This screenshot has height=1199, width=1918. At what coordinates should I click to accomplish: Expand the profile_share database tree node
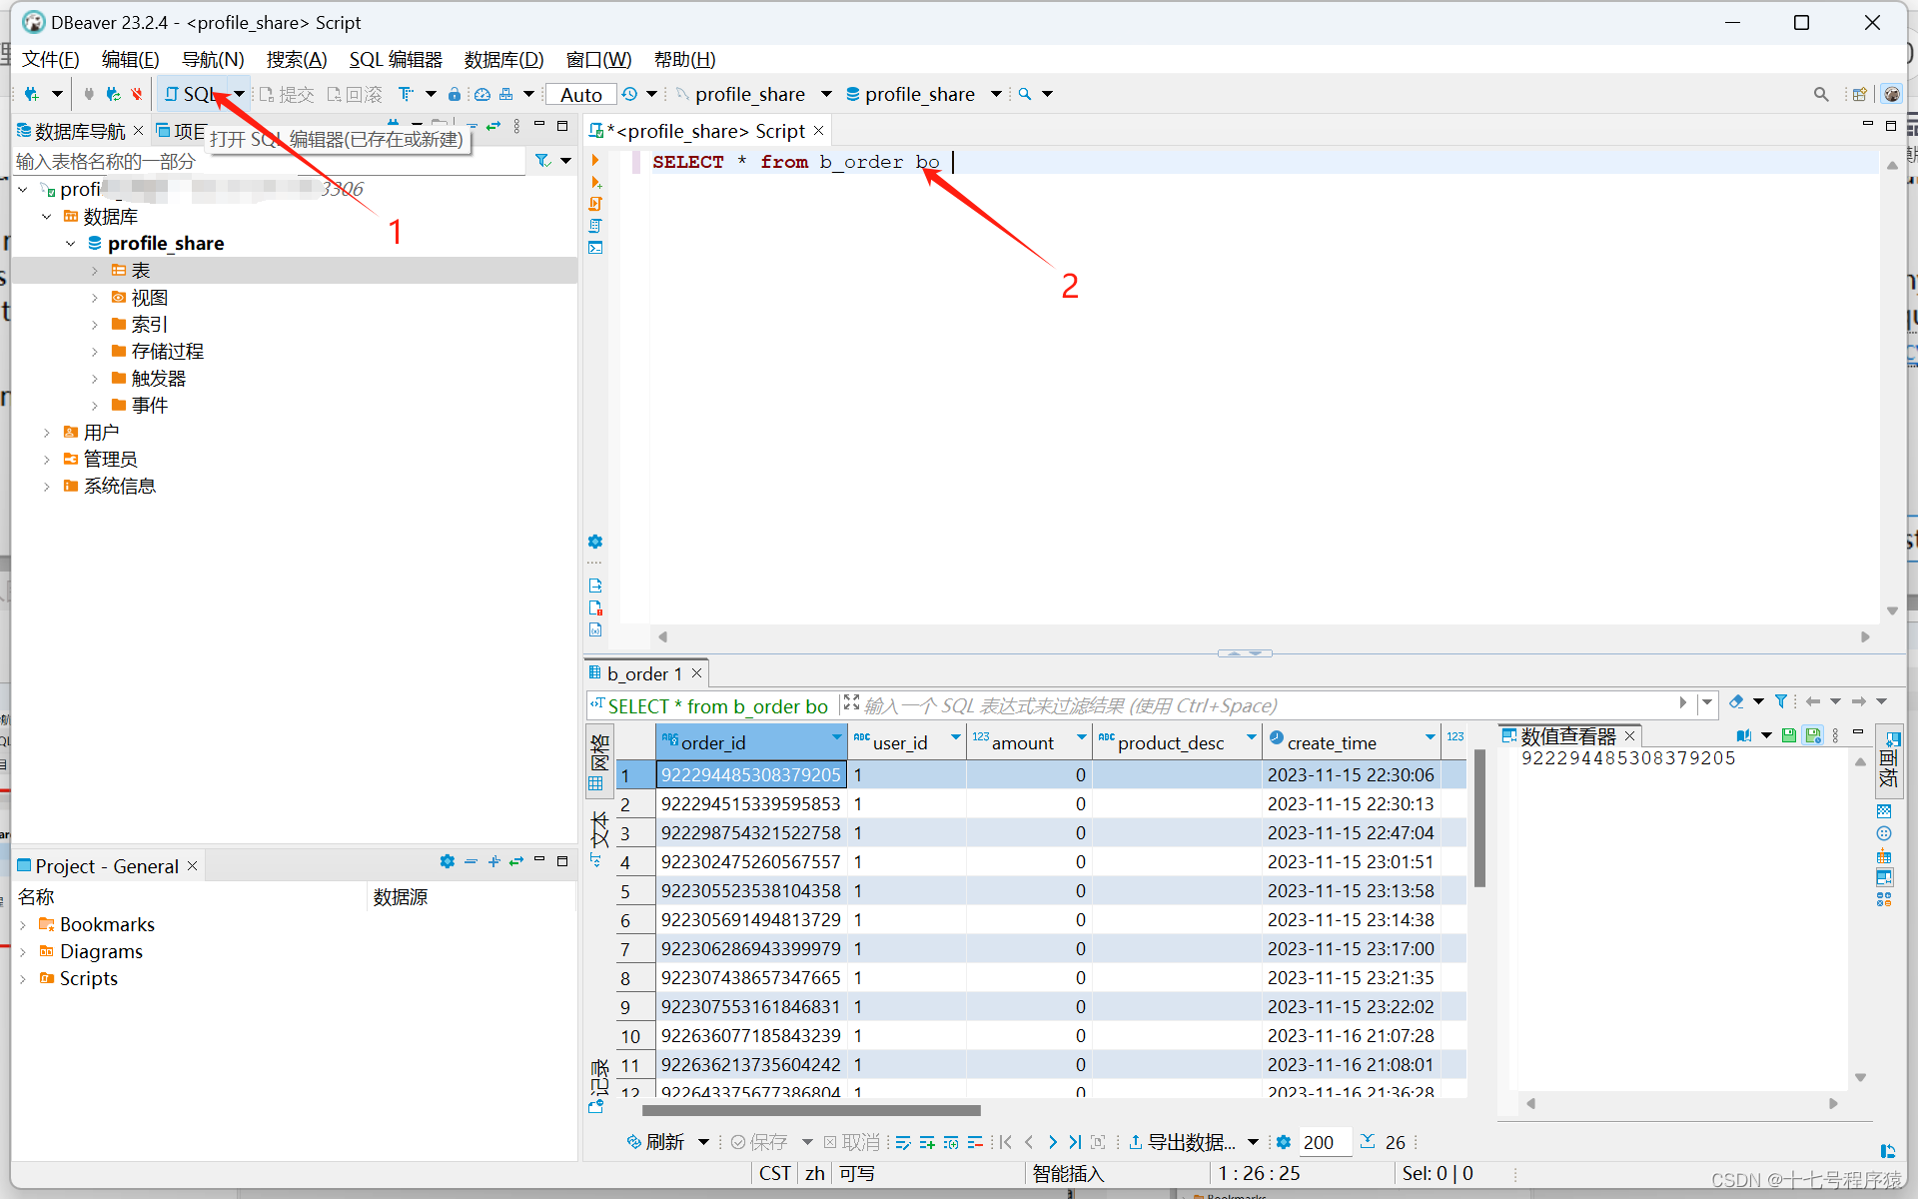(70, 243)
